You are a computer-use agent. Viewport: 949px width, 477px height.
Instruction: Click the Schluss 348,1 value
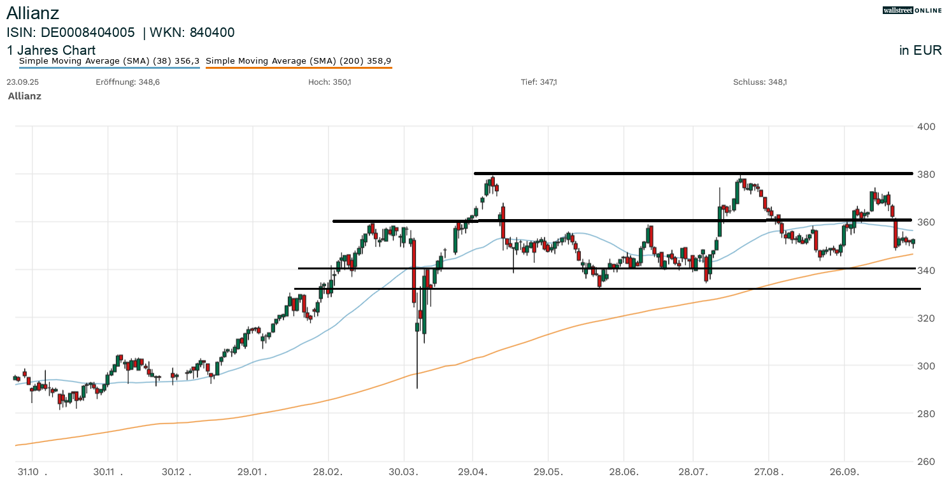(760, 82)
